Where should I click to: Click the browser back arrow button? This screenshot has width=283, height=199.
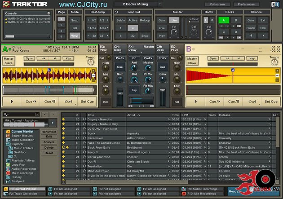pyautogui.click(x=45, y=114)
